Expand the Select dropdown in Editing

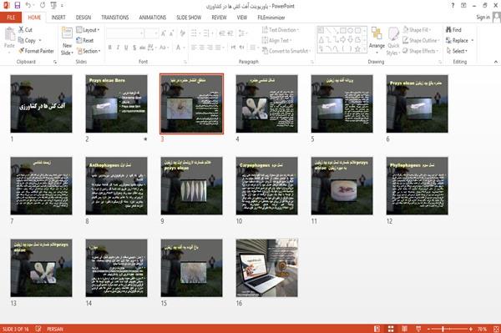(457, 51)
